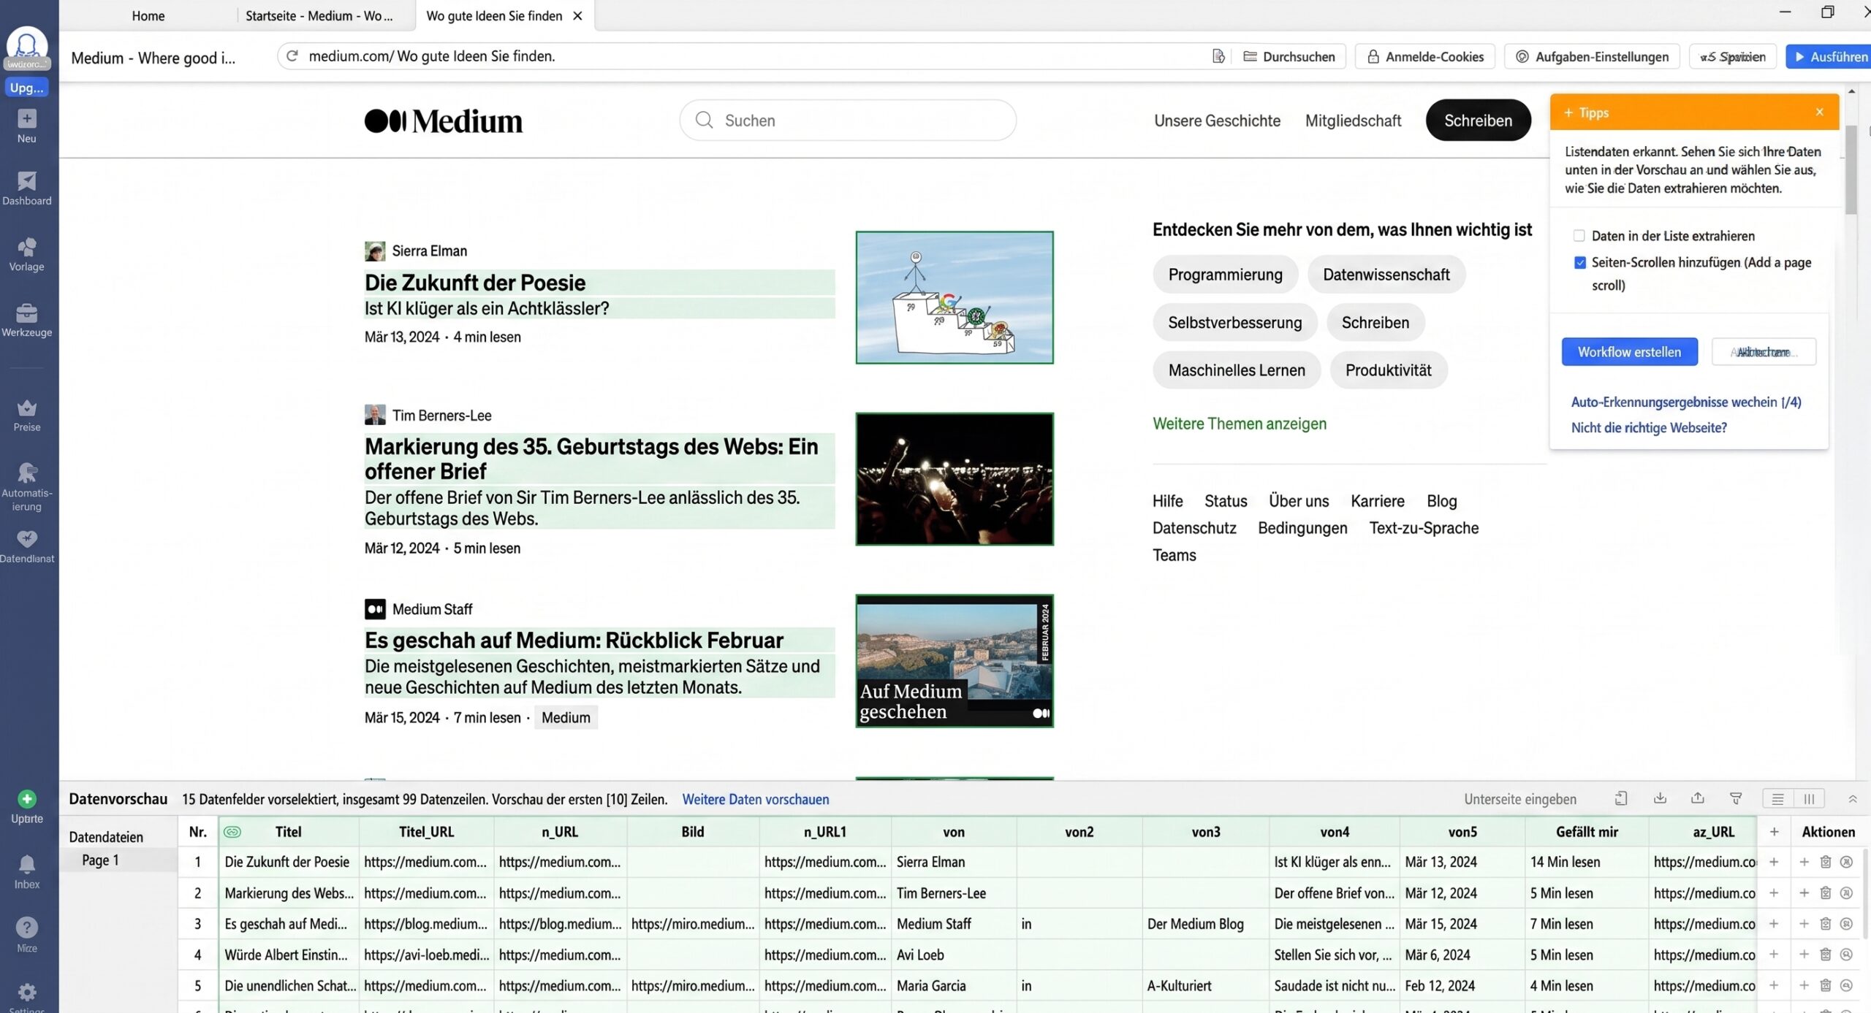Click 'Weitere Daten vorschauen' link
Image resolution: width=1871 pixels, height=1013 pixels.
(755, 799)
